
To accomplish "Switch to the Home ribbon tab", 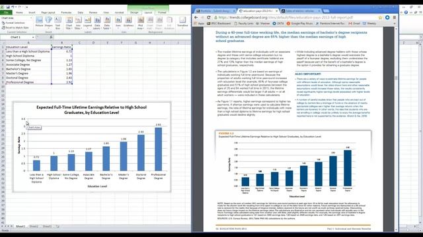I will tap(19, 13).
